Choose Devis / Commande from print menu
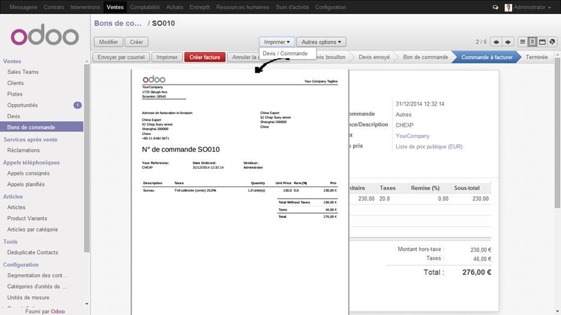 tap(285, 53)
